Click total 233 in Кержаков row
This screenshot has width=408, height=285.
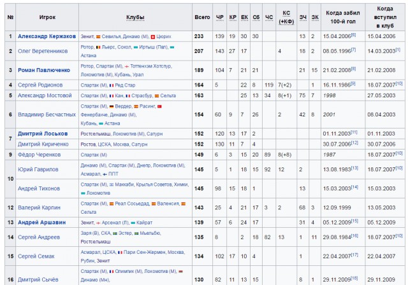click(199, 36)
